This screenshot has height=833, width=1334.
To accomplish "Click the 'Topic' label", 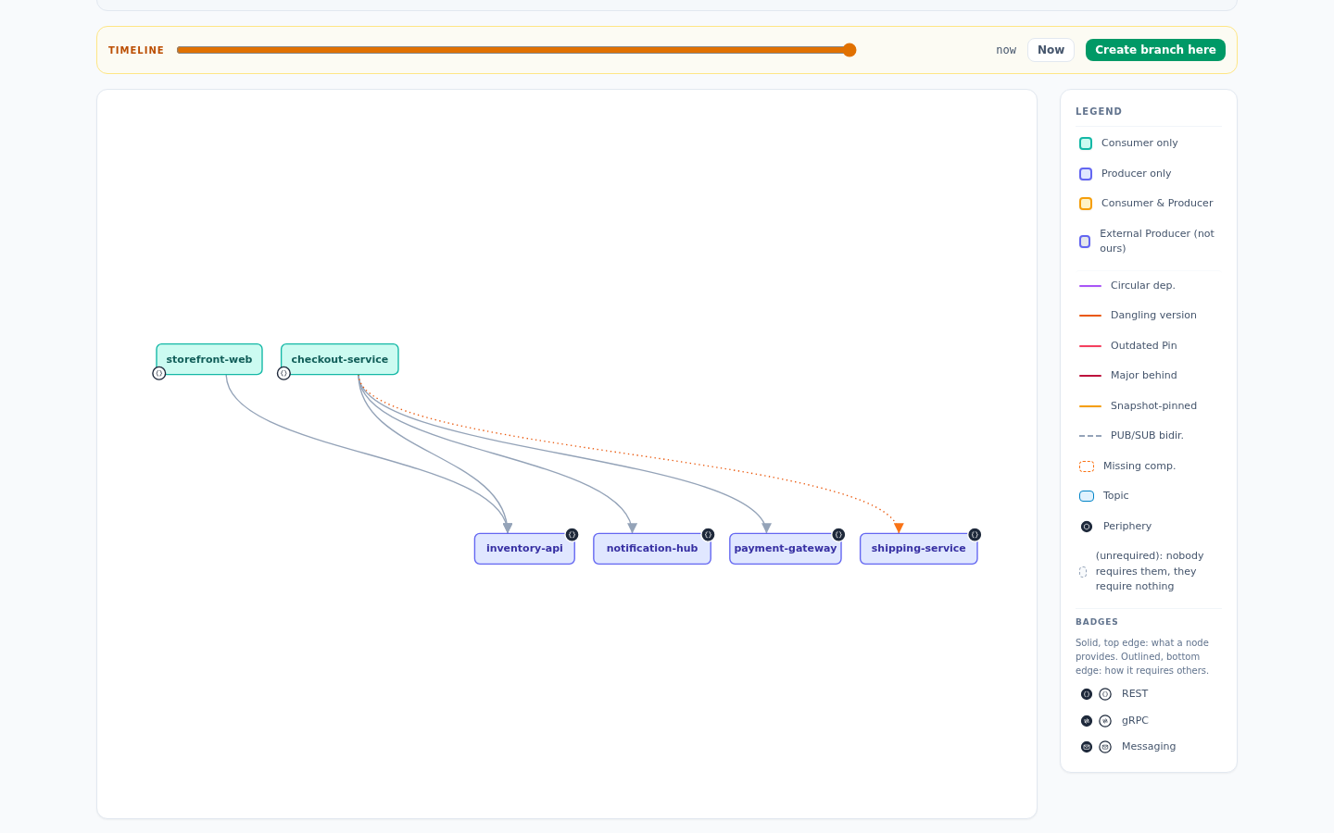I will tap(1116, 495).
